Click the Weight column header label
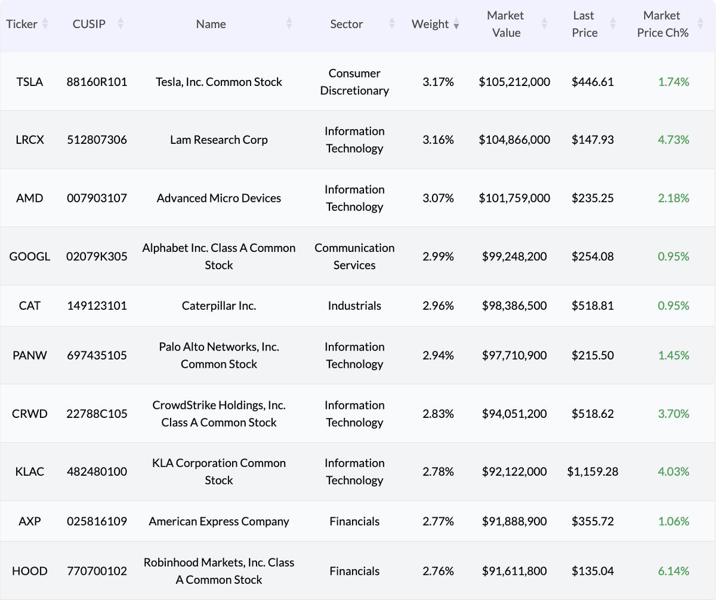The image size is (716, 600). (x=430, y=24)
